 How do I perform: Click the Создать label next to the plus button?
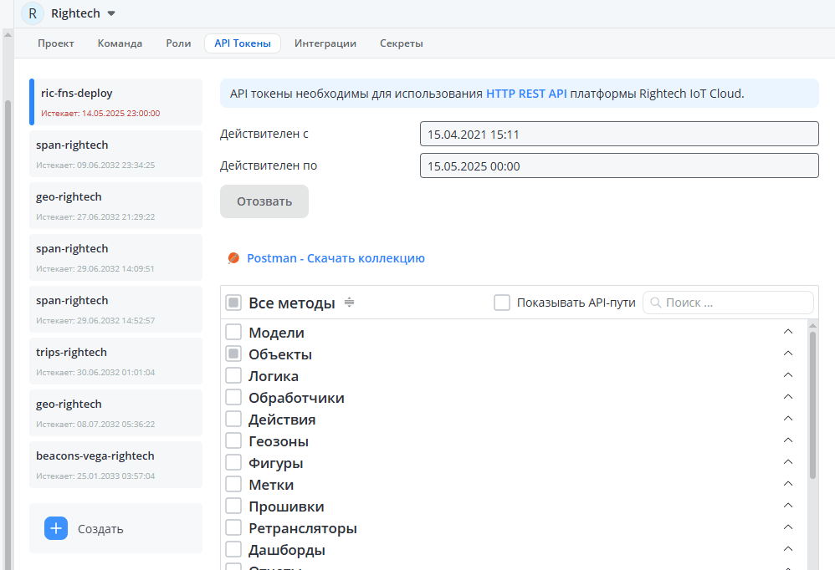click(100, 529)
